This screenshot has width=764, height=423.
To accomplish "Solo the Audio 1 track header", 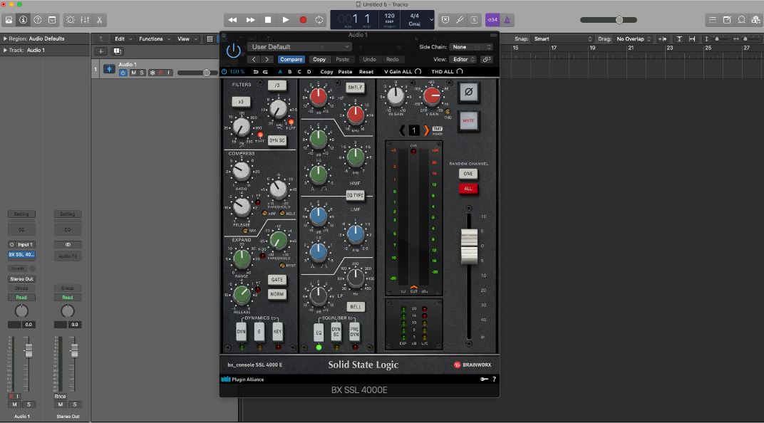I will tap(142, 73).
